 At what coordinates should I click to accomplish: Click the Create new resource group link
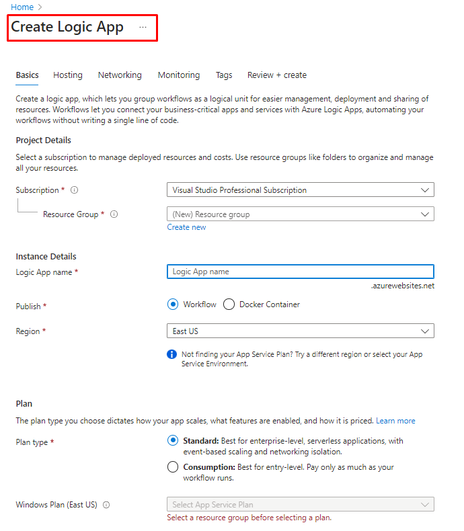187,227
